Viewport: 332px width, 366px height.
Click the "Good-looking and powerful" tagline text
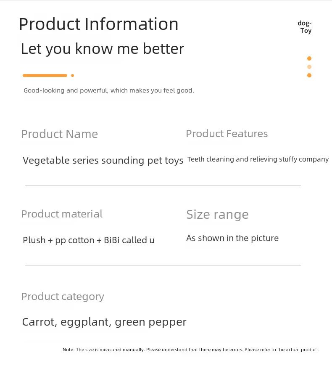(x=109, y=90)
